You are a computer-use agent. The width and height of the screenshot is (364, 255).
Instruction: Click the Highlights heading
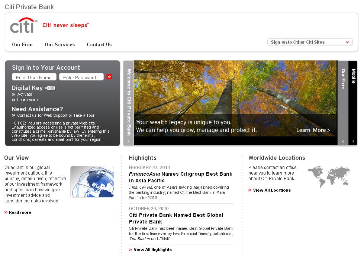pyautogui.click(x=142, y=158)
